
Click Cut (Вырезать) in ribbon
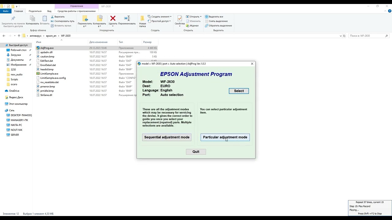(58, 16)
